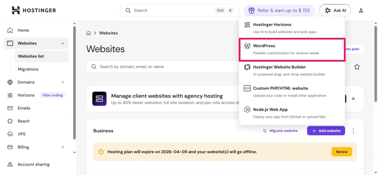This screenshot has width=378, height=175.
Task: Click the Renew button
Action: [341, 151]
